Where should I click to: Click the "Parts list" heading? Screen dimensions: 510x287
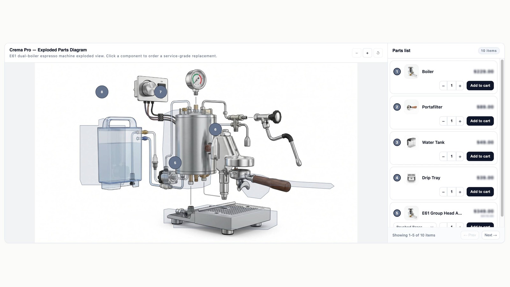[x=401, y=51]
